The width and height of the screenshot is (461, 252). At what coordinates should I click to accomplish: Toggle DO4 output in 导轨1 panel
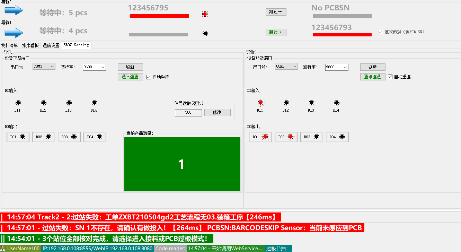point(95,137)
